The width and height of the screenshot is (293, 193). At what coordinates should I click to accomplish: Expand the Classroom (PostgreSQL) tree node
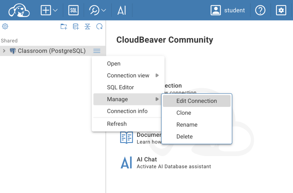point(4,51)
